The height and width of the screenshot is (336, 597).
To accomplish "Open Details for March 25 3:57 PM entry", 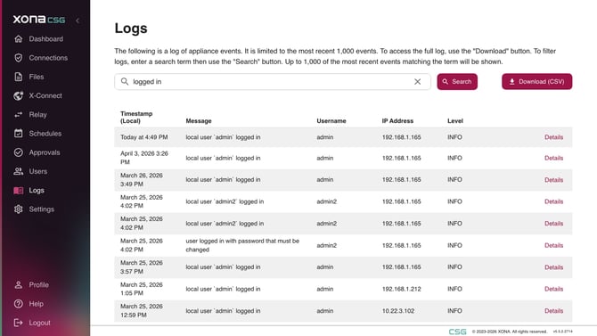I will (553, 267).
